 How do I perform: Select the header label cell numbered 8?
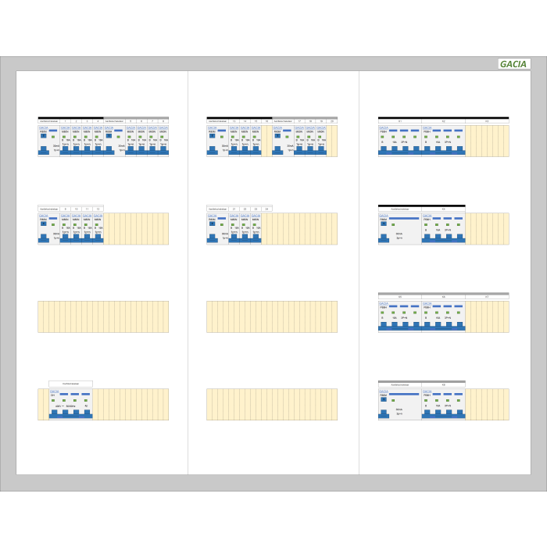click(163, 121)
